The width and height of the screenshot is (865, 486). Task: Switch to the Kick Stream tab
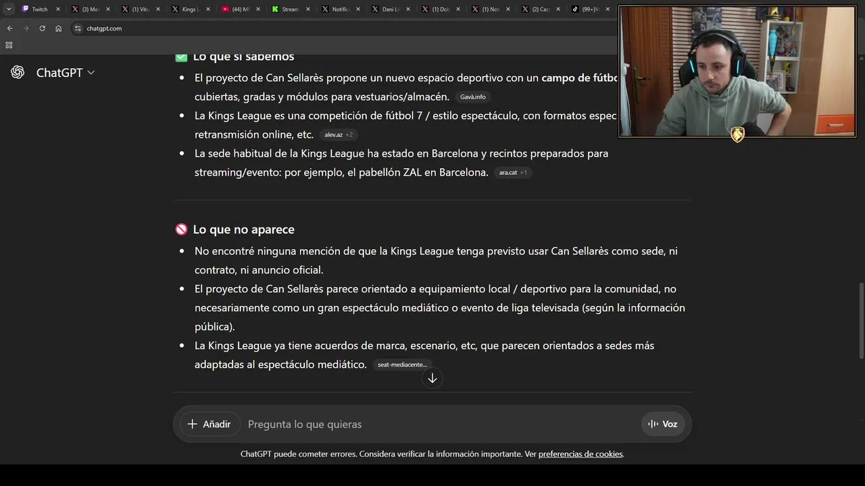(290, 9)
